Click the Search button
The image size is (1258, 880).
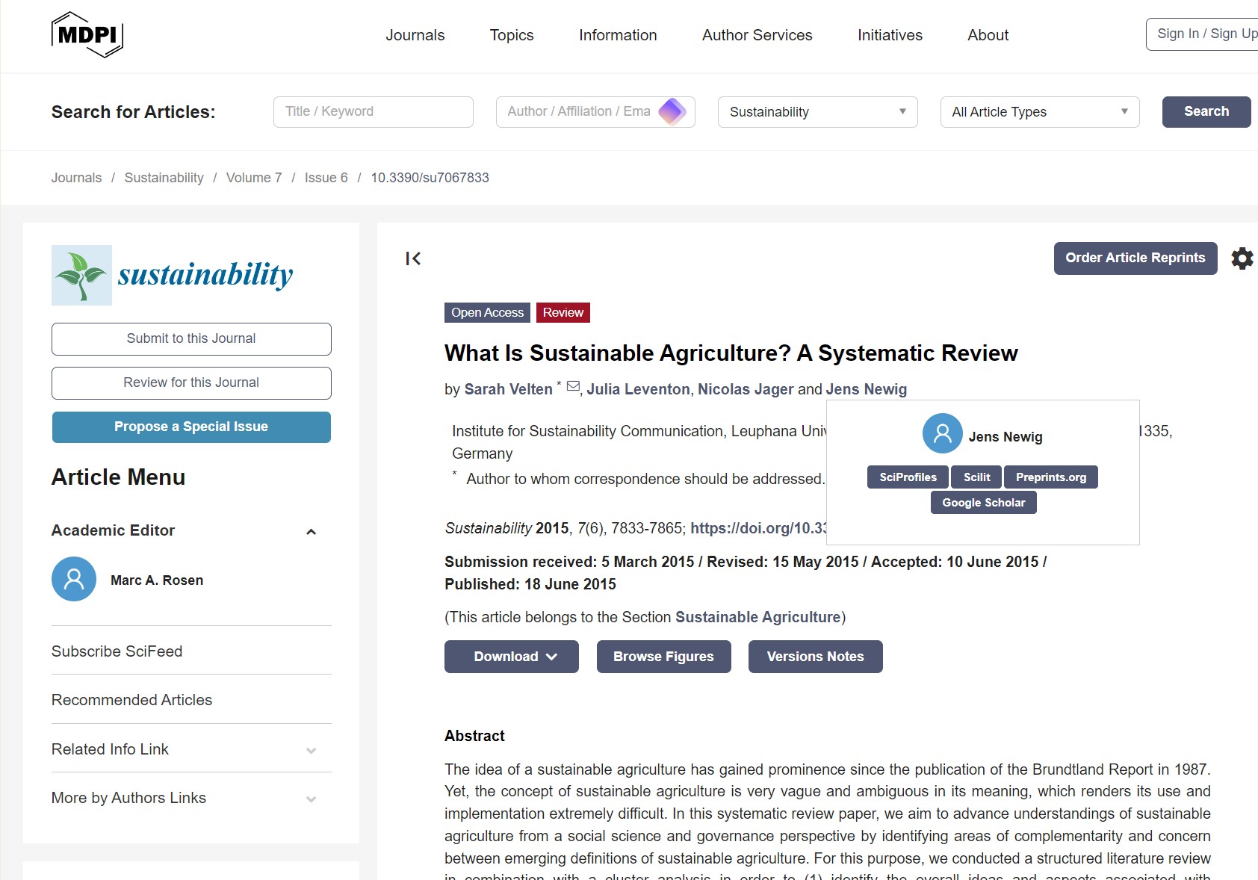1205,111
